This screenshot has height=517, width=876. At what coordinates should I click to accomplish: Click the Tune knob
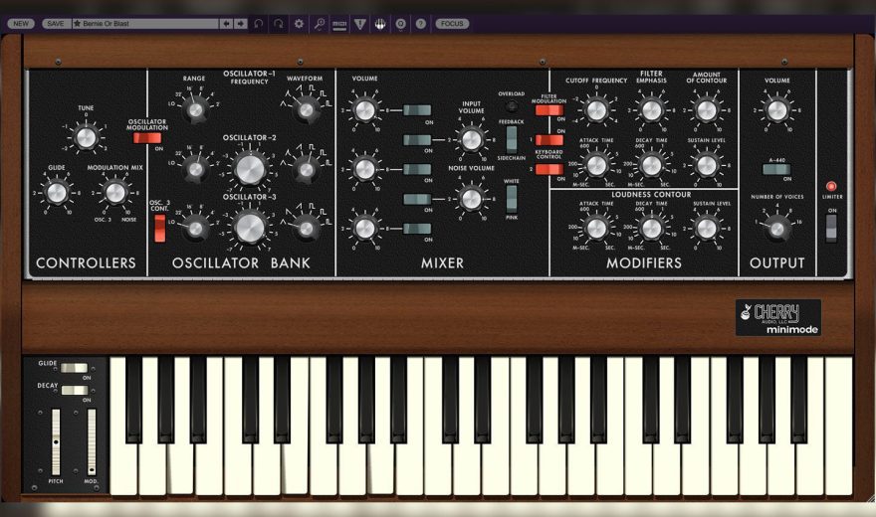click(86, 137)
